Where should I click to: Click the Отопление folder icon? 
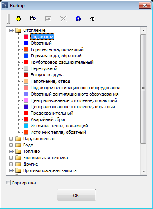pyautogui.click(x=18, y=31)
